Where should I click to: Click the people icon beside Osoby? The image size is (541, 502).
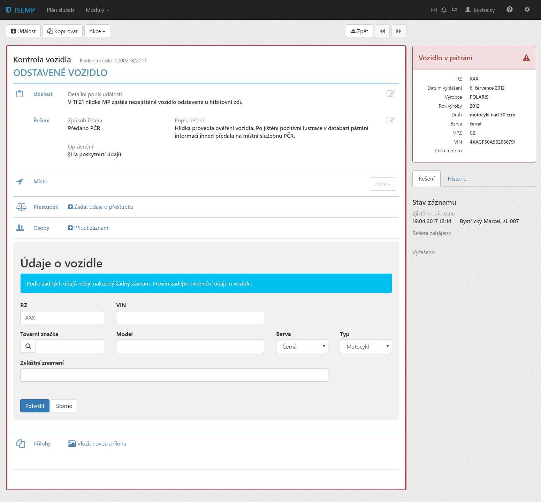coord(20,228)
